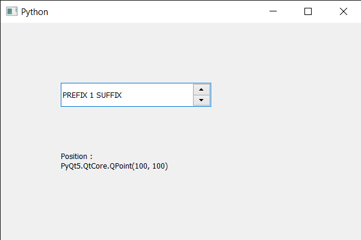The height and width of the screenshot is (240, 361).
Task: Close the Python window
Action: (343, 11)
